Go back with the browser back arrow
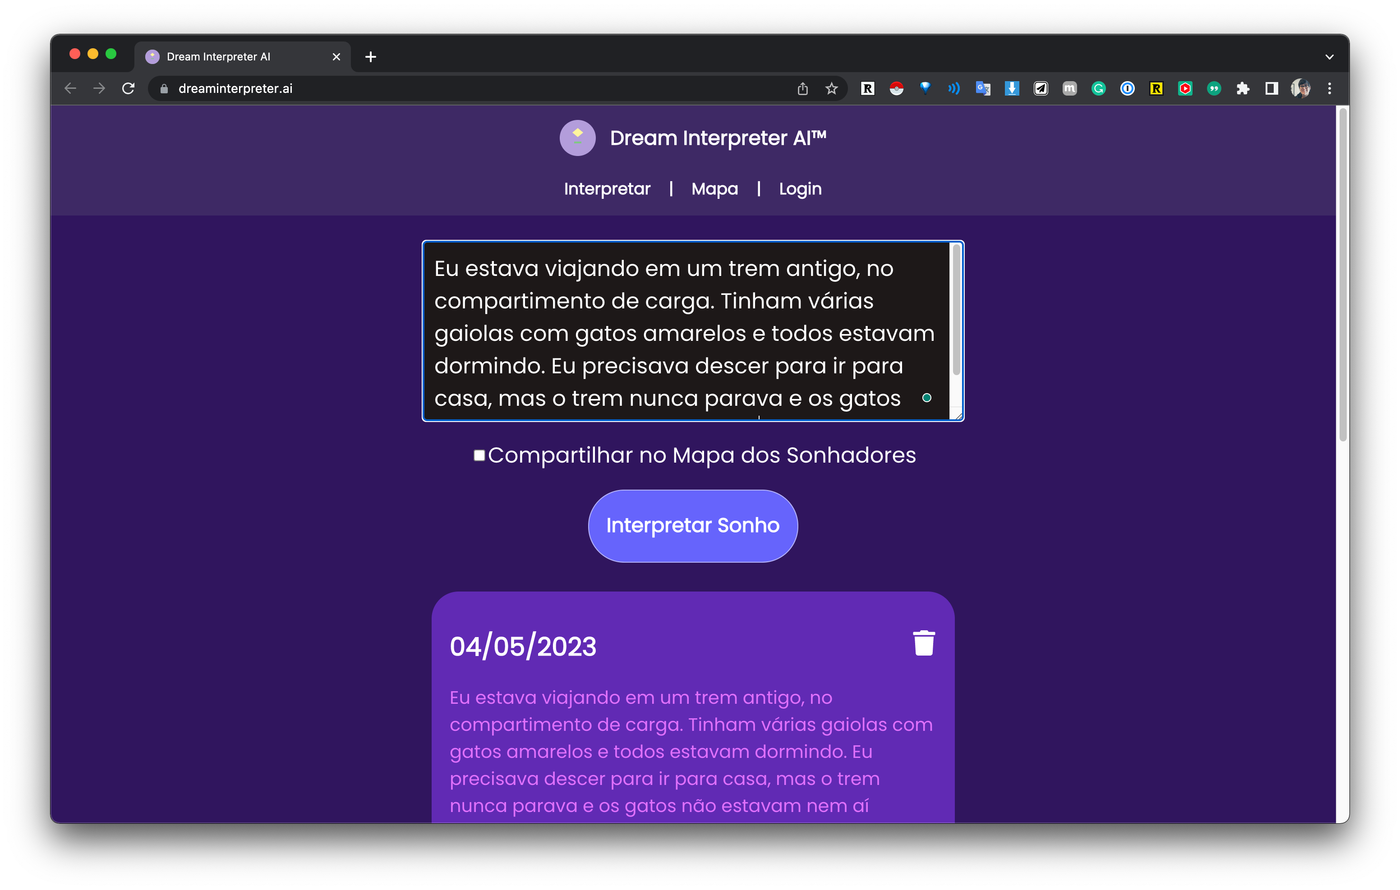The height and width of the screenshot is (890, 1400). (70, 88)
